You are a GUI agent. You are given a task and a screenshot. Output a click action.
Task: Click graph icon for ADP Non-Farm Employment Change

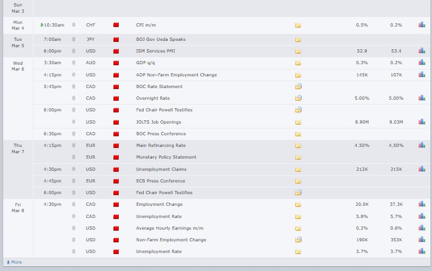422,75
